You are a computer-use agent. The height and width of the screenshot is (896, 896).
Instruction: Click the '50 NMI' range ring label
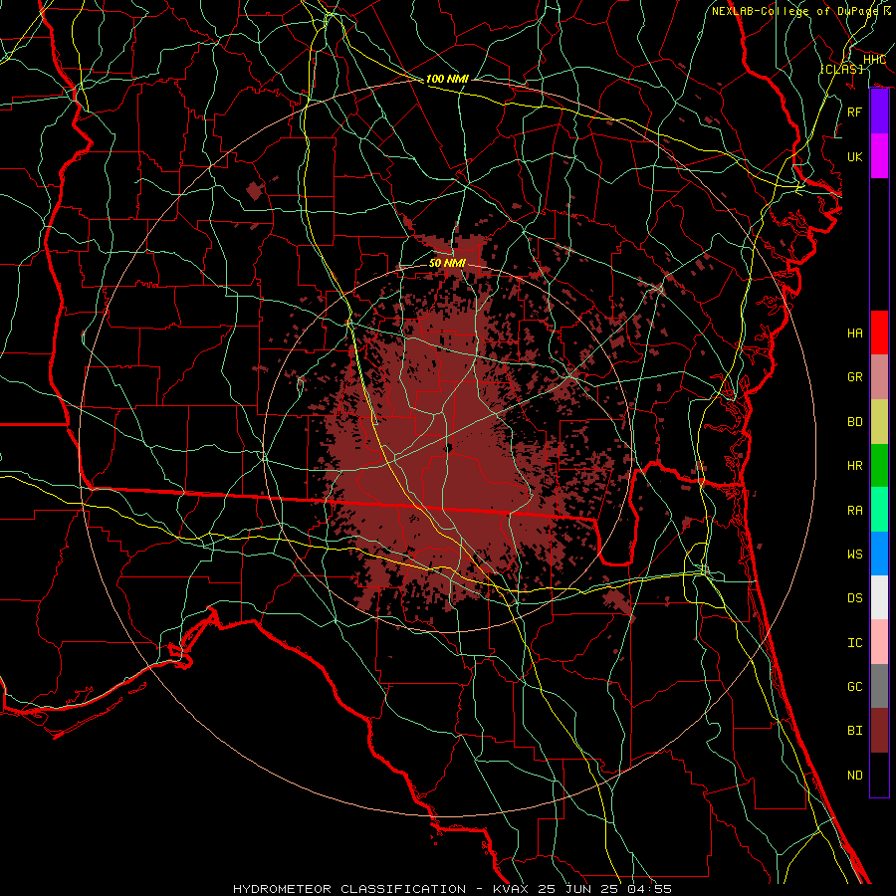[447, 263]
